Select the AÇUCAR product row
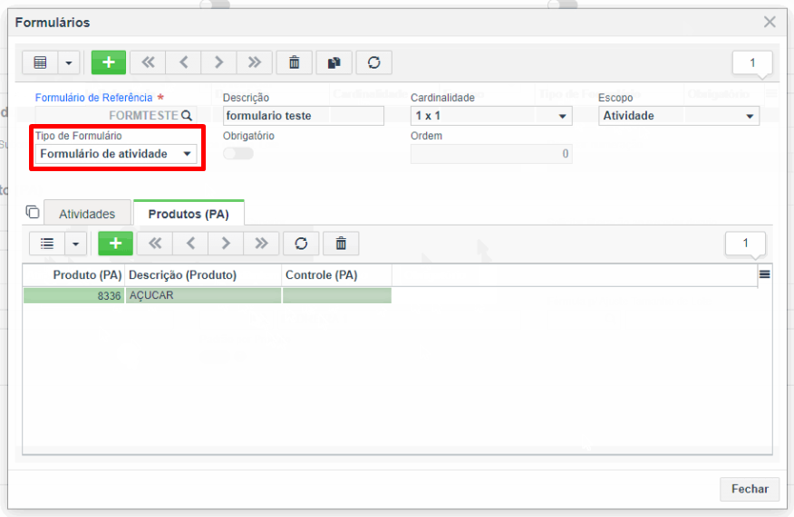 click(x=207, y=295)
